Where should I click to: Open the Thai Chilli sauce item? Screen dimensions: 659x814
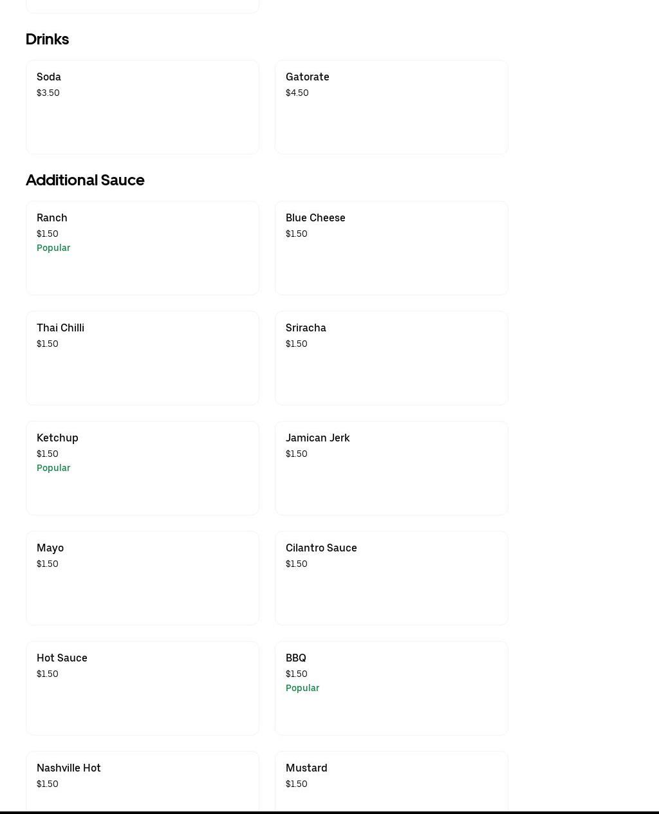click(x=142, y=358)
